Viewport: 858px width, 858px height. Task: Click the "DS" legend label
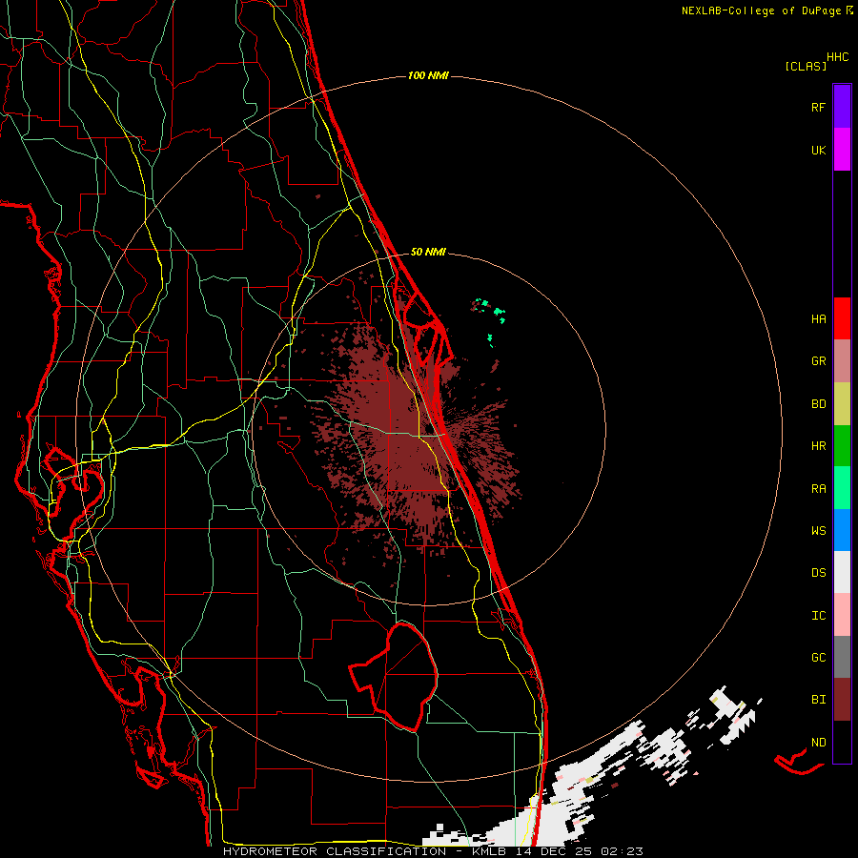click(x=818, y=573)
